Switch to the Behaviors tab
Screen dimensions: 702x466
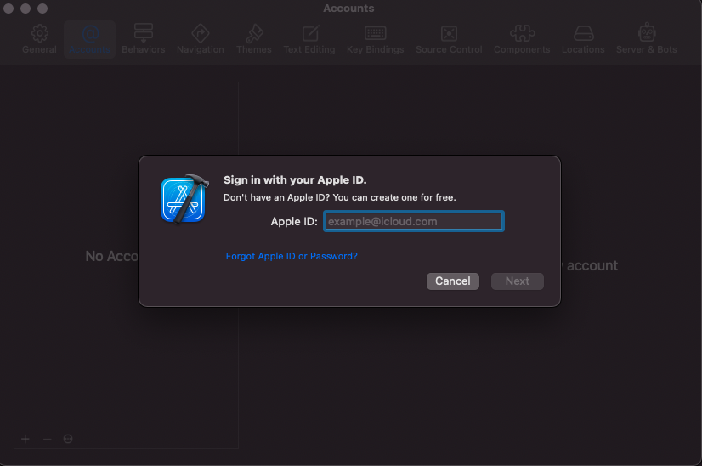[x=144, y=39]
